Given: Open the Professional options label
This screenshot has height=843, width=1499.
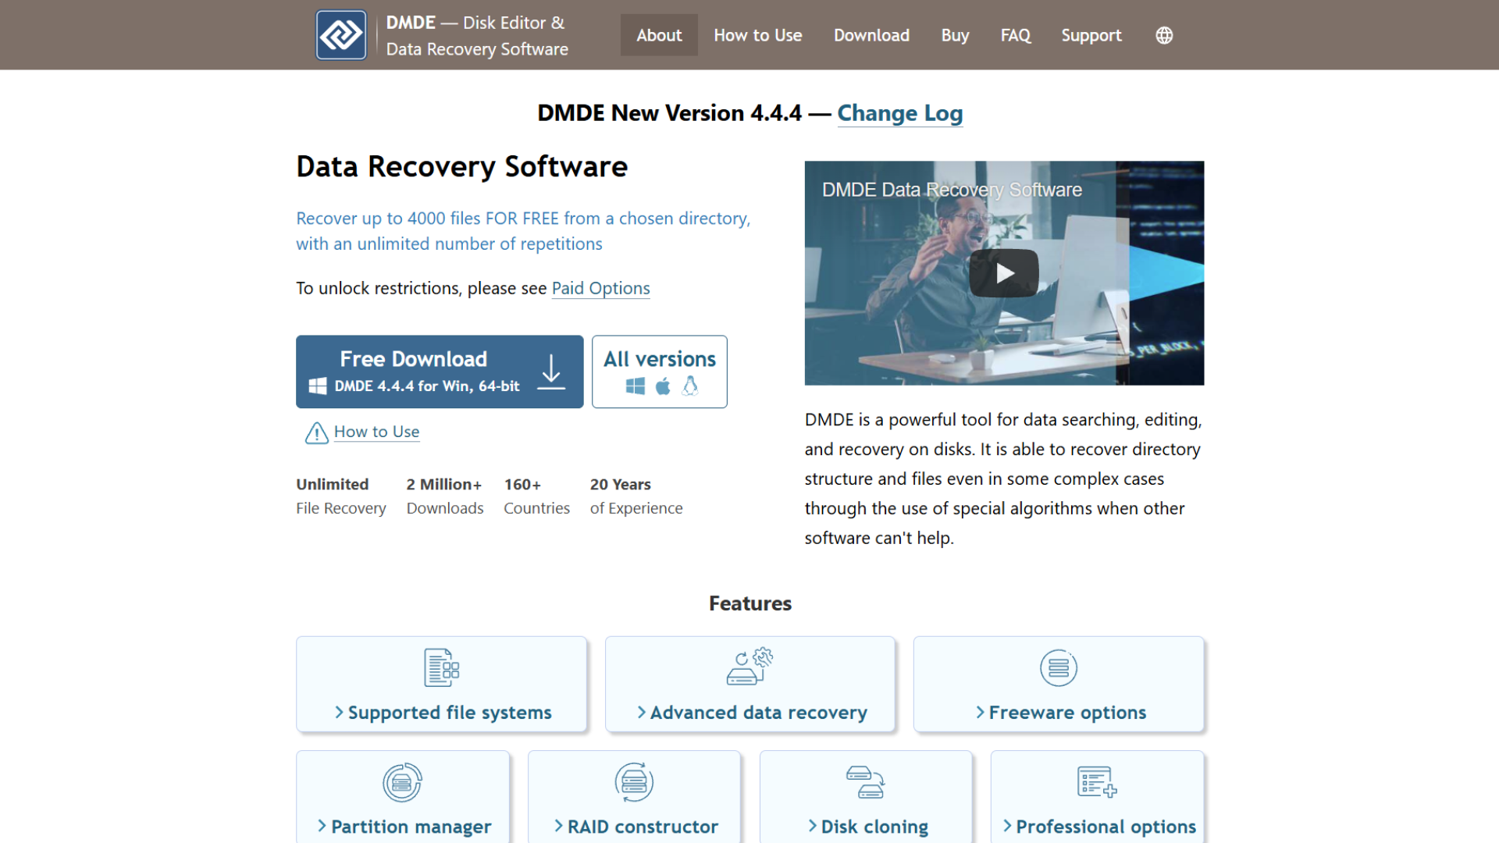Looking at the screenshot, I should [1106, 827].
